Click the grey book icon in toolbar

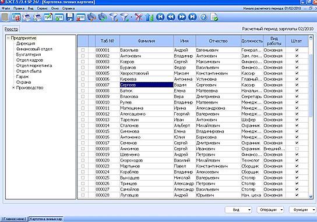tap(5, 17)
